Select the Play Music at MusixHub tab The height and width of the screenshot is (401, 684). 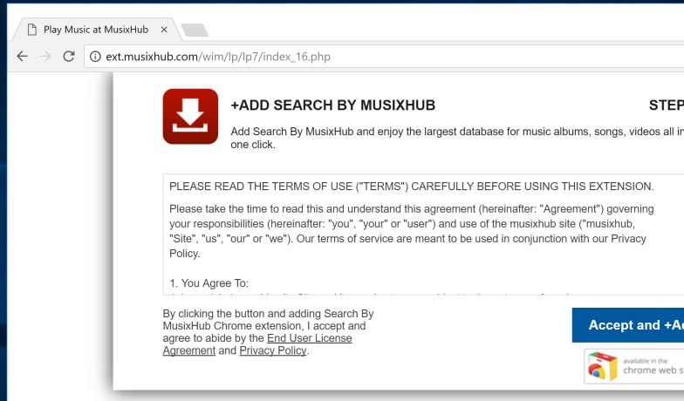[96, 30]
